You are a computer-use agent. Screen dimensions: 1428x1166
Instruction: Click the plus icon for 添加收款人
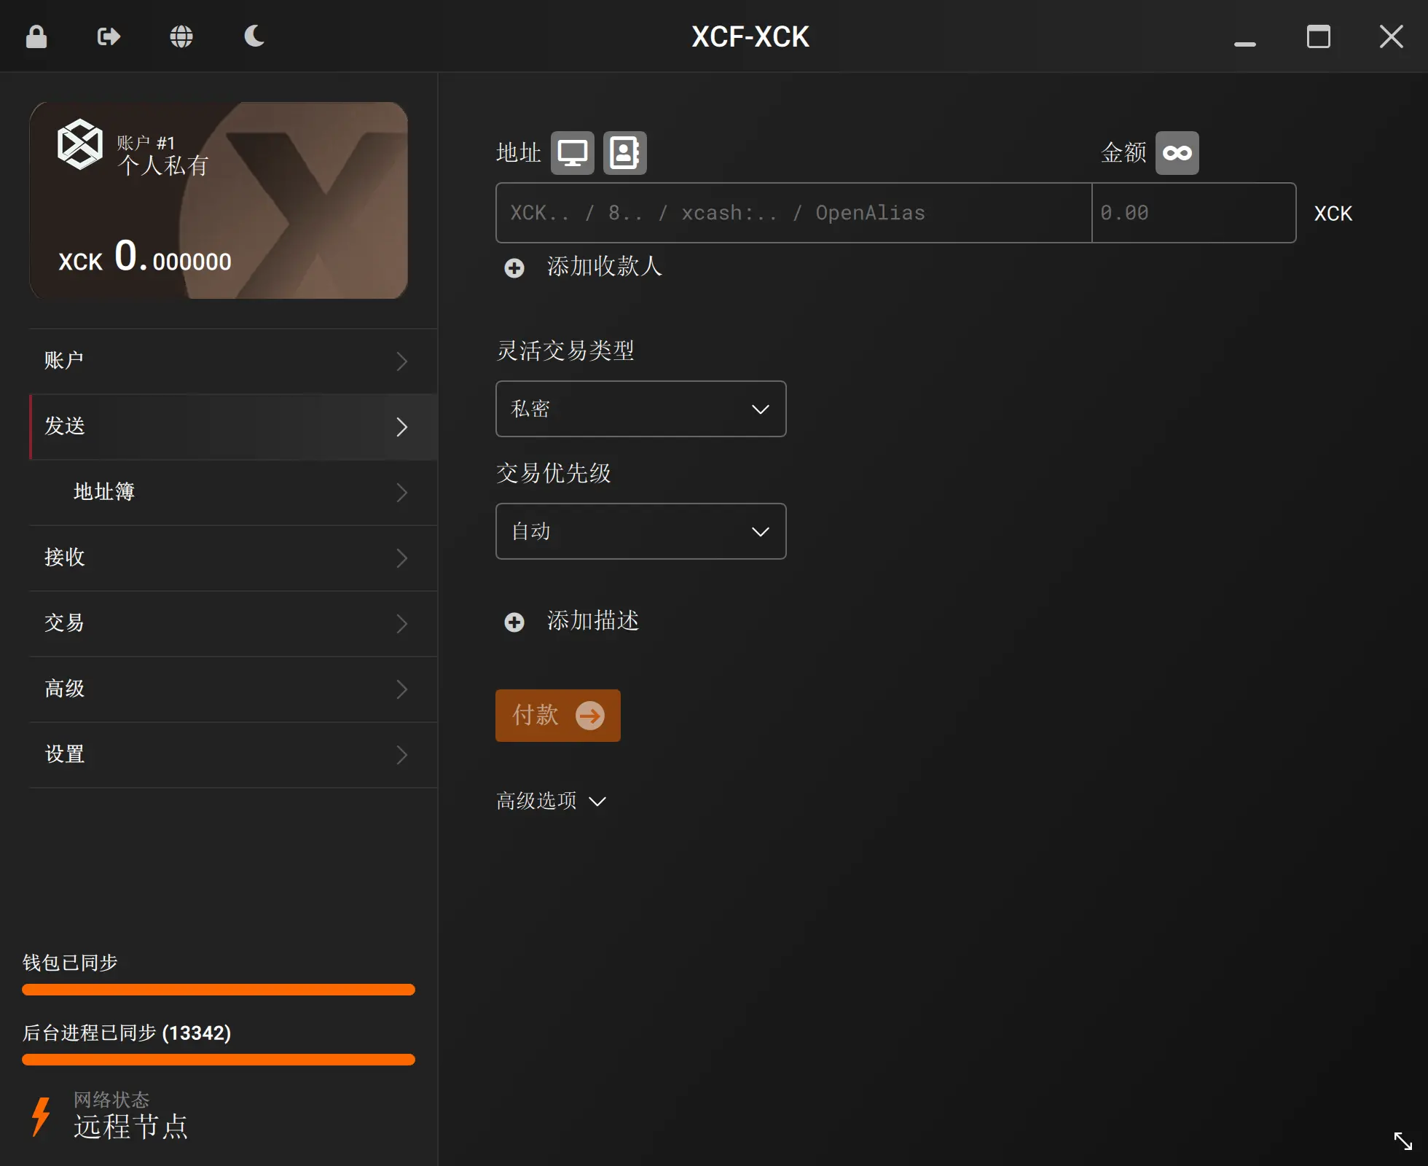pyautogui.click(x=514, y=268)
